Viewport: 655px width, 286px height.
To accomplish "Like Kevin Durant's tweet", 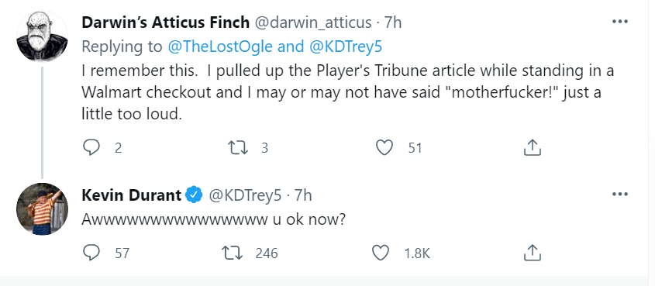I will point(380,253).
